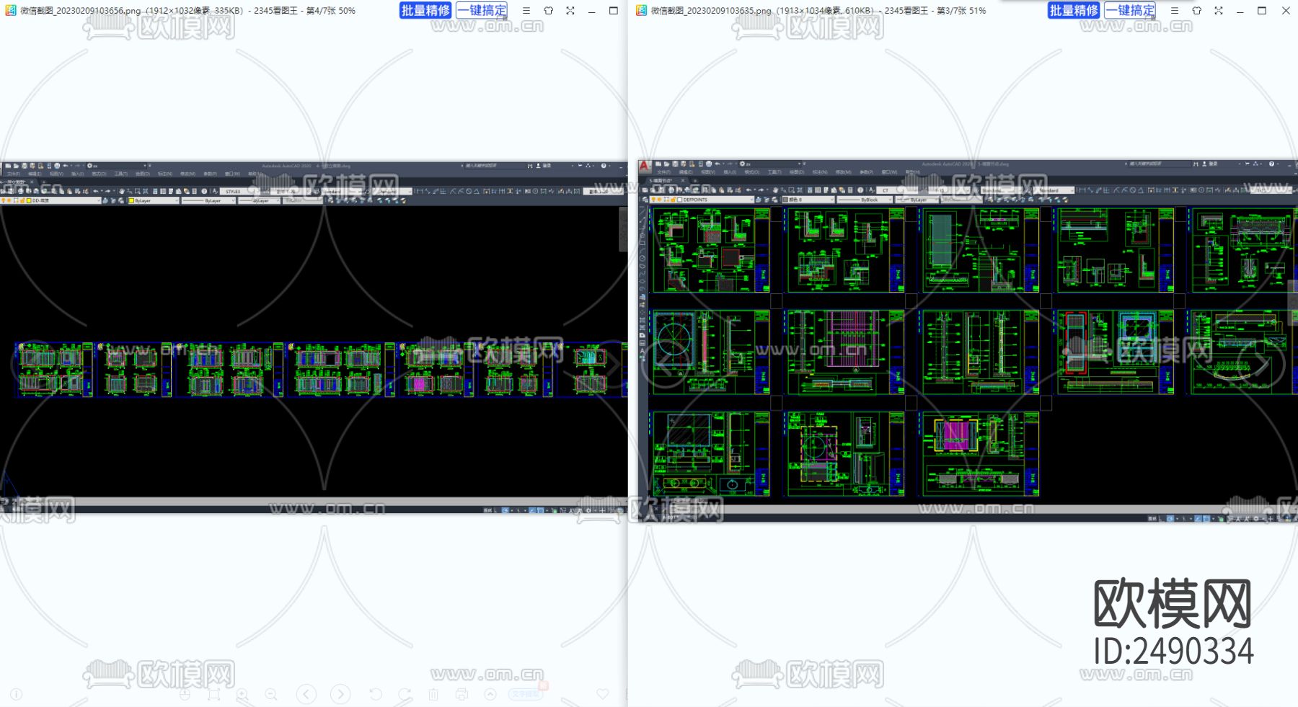Click the 文字提取 button in the bottom toolbar
This screenshot has width=1298, height=707.
[526, 694]
